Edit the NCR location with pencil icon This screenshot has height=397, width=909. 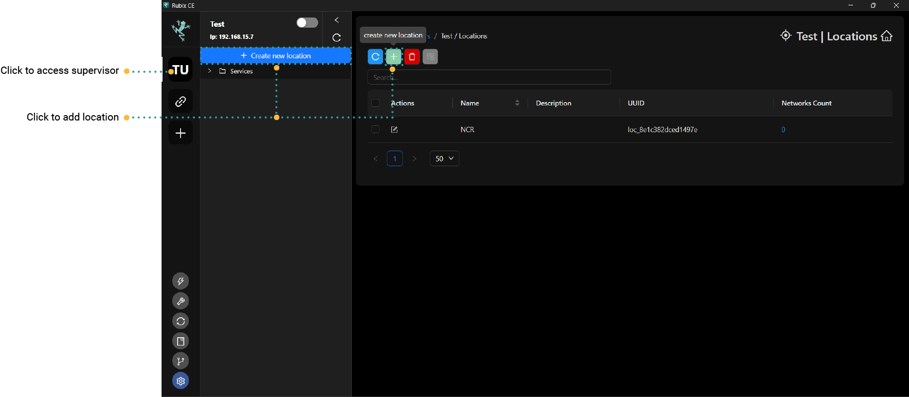[x=394, y=130]
